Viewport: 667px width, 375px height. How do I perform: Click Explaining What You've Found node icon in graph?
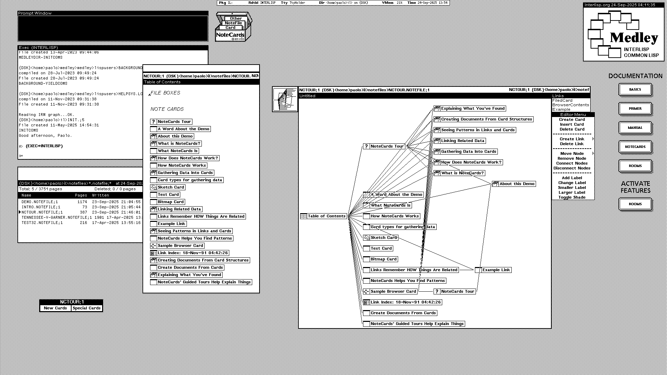(x=437, y=108)
